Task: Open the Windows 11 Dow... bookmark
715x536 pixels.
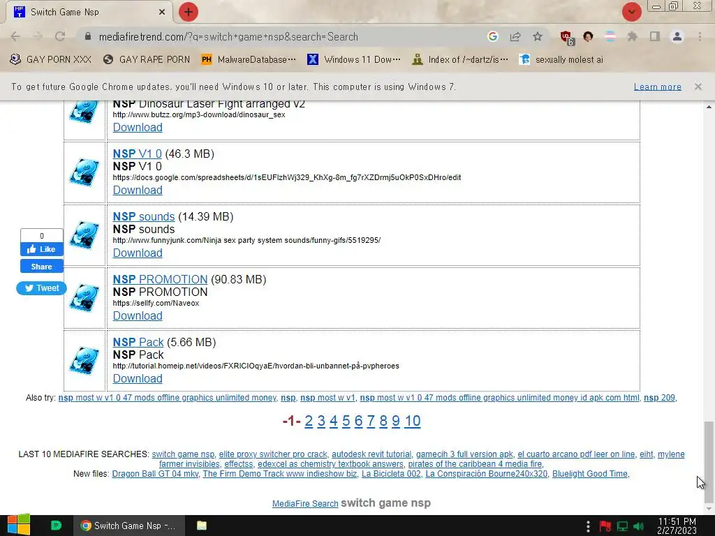Action: click(x=354, y=60)
